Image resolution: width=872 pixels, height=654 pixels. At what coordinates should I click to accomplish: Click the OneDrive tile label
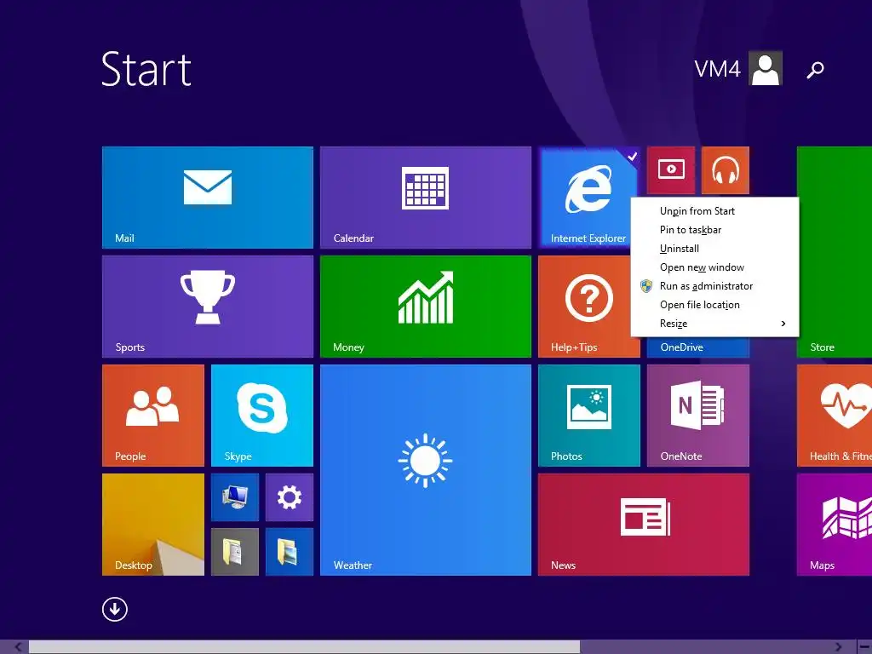point(681,347)
